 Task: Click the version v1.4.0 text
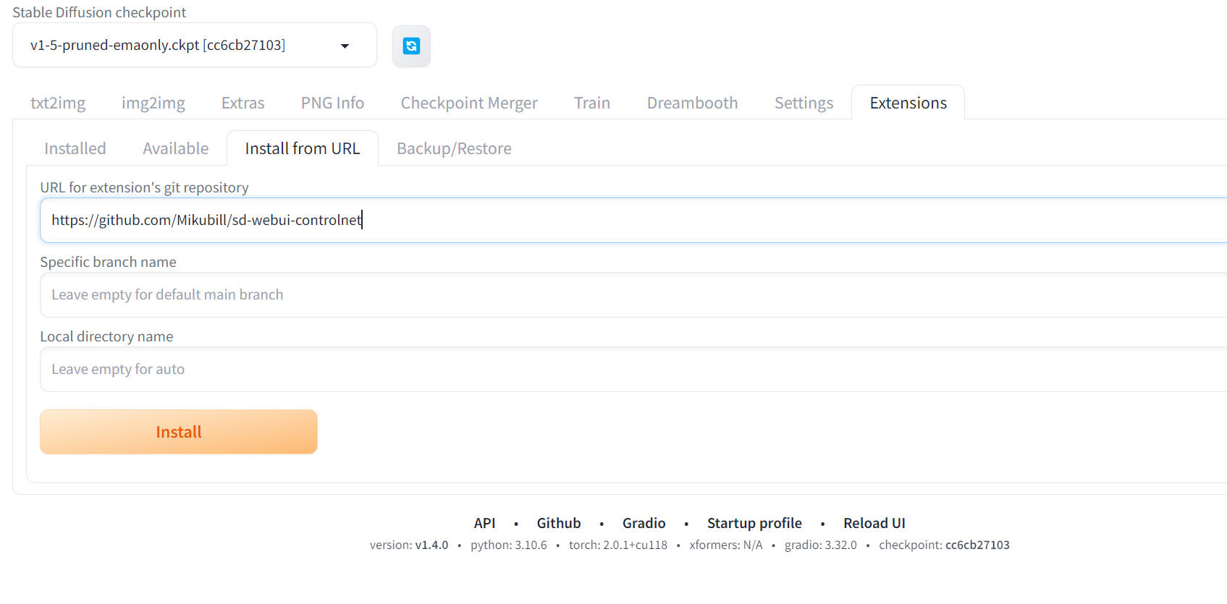409,545
